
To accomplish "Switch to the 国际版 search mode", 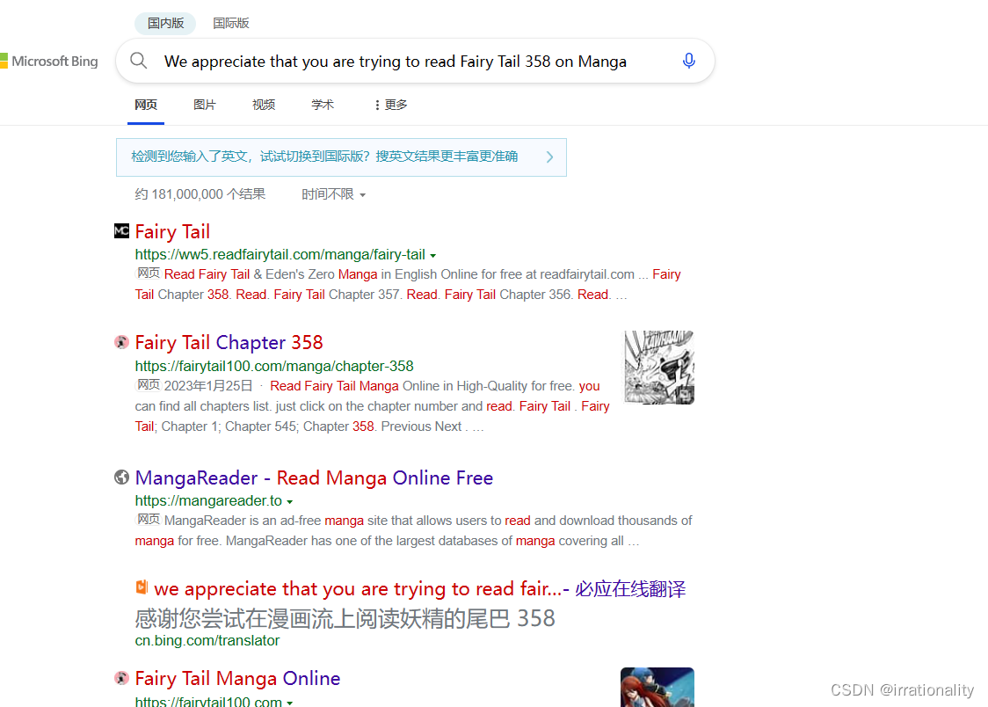I will (x=230, y=24).
